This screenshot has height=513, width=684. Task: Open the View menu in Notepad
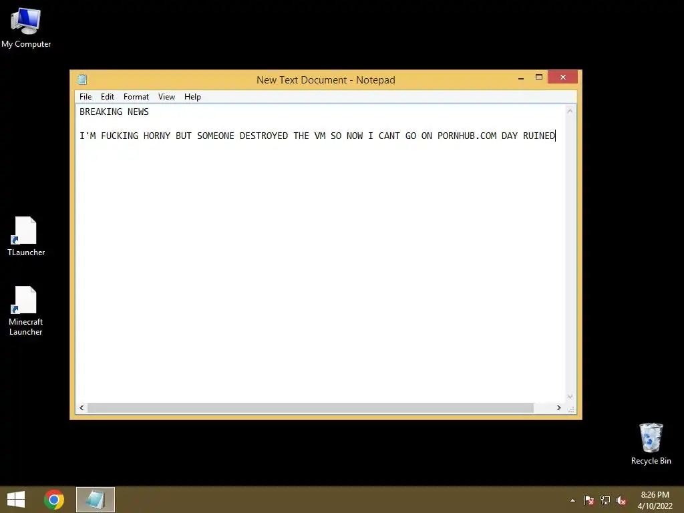click(166, 97)
